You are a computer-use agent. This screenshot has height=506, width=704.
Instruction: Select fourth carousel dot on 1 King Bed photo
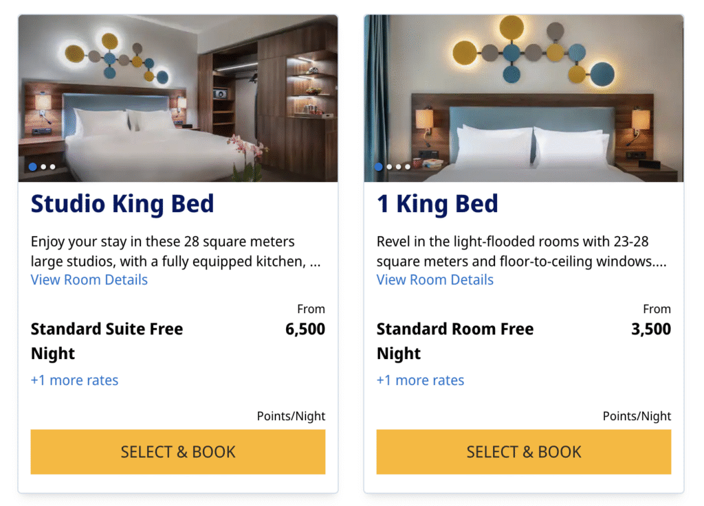[x=407, y=166]
